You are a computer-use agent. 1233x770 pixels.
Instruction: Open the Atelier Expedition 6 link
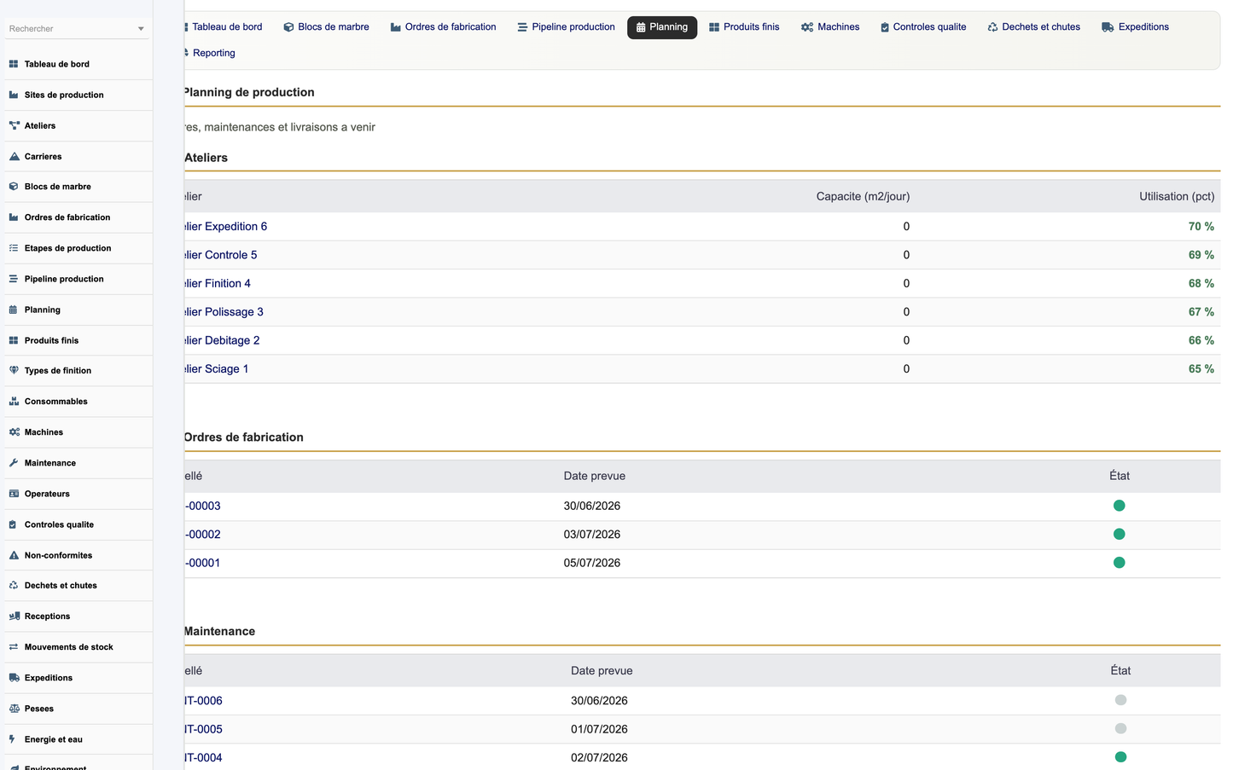[x=225, y=227]
